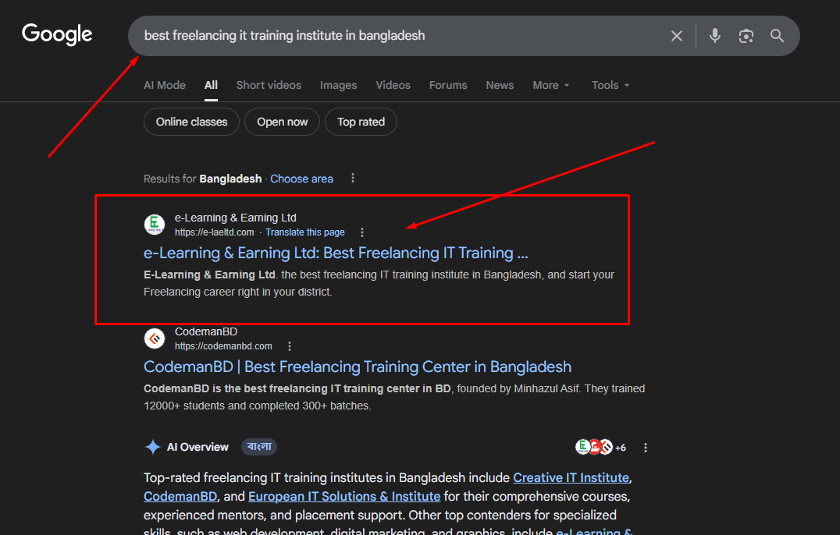Expand the More dropdown
The image size is (840, 535).
click(x=551, y=85)
